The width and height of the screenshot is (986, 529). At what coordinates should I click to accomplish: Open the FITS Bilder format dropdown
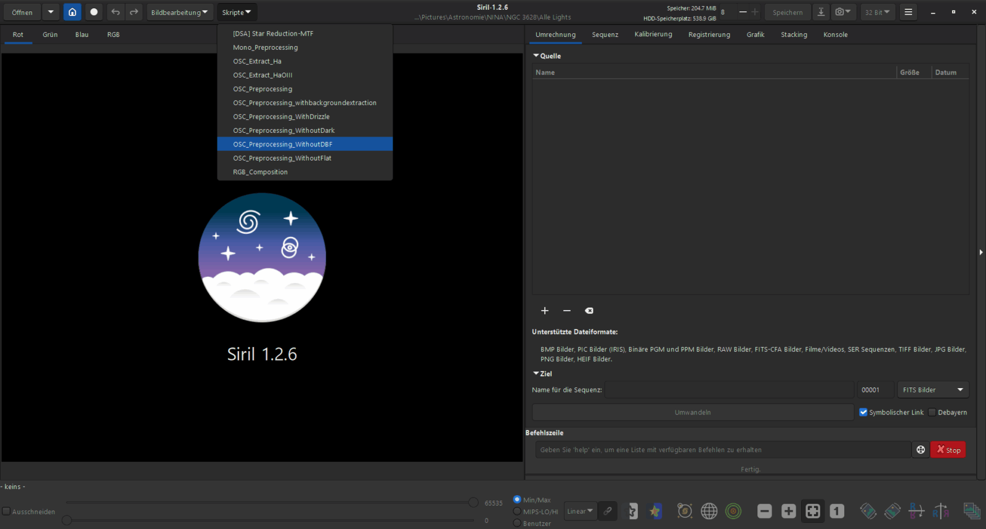coord(933,389)
